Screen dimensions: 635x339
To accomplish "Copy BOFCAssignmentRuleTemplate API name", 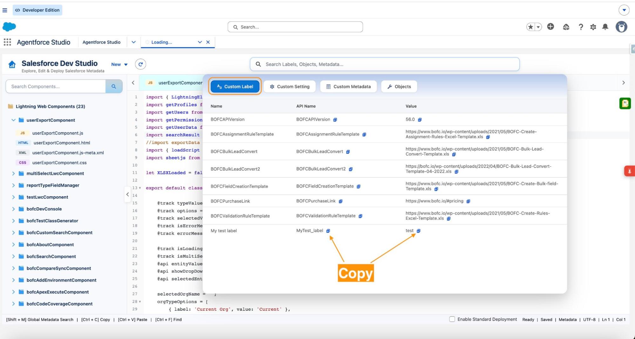I will pos(364,135).
